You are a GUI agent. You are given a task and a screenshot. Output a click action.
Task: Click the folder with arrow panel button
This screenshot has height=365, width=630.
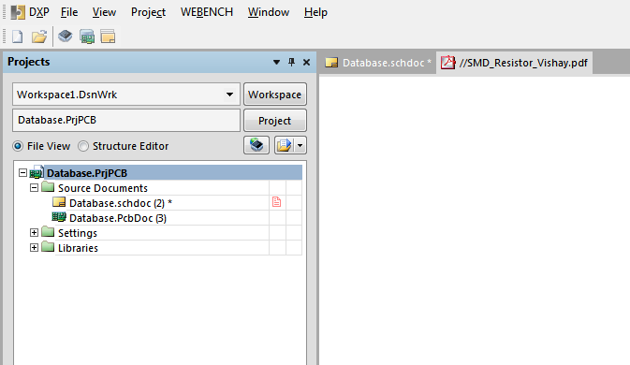tap(285, 145)
